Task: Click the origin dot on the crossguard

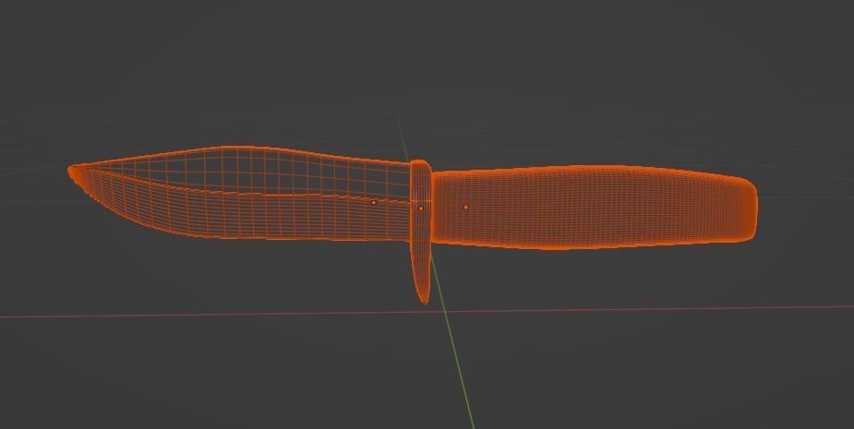Action: (421, 209)
